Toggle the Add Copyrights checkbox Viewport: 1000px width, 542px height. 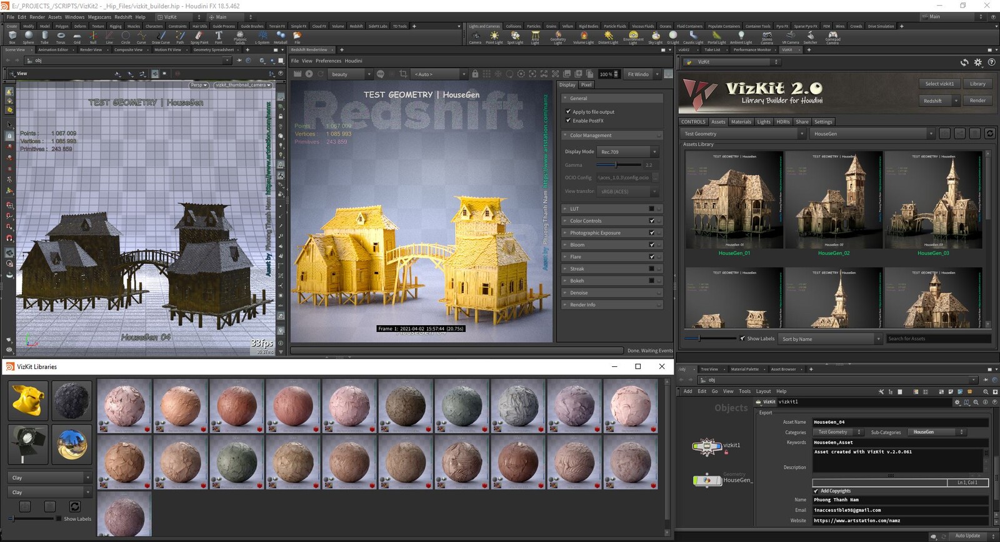(x=816, y=491)
